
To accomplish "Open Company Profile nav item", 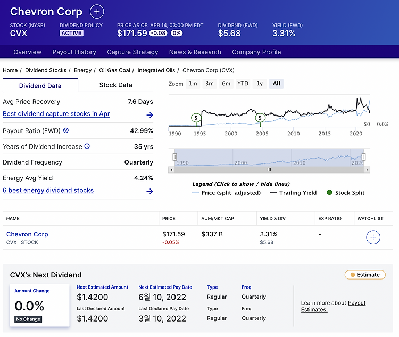I will click(x=256, y=52).
